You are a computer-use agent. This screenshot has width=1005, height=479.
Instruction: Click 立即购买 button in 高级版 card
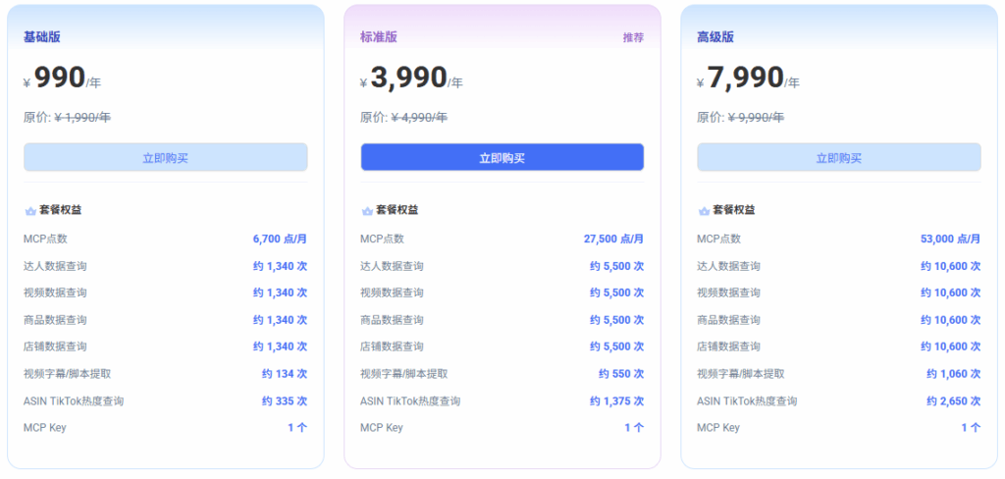pyautogui.click(x=839, y=157)
